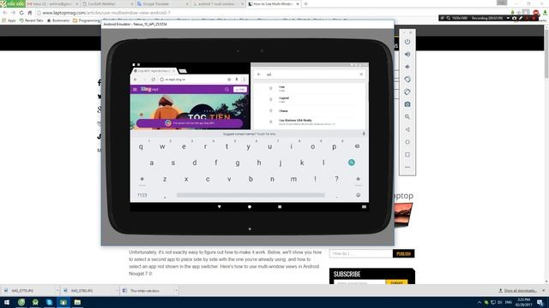
Task: Tap Suggest contact names strip
Action: (250, 133)
